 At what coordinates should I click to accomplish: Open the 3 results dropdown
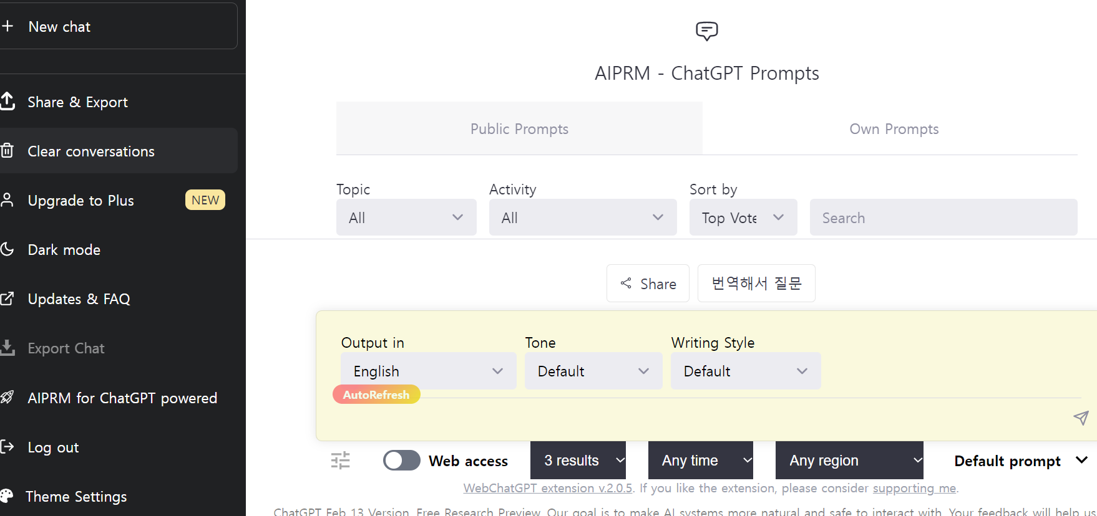click(x=578, y=461)
